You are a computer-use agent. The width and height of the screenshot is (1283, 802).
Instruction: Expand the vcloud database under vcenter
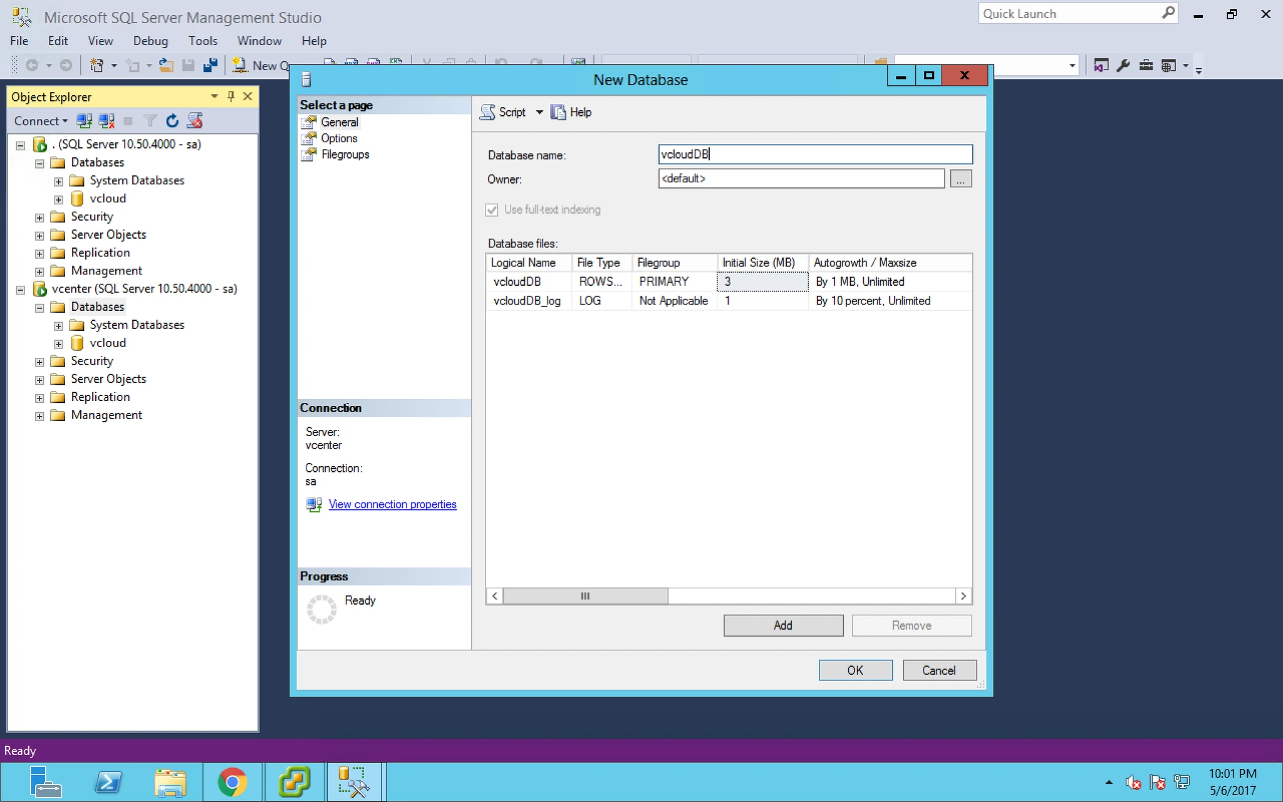point(58,343)
